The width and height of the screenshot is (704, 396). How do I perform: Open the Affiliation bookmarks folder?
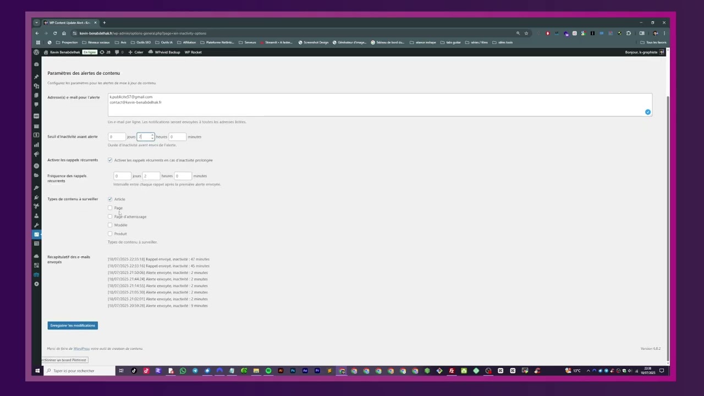point(186,42)
